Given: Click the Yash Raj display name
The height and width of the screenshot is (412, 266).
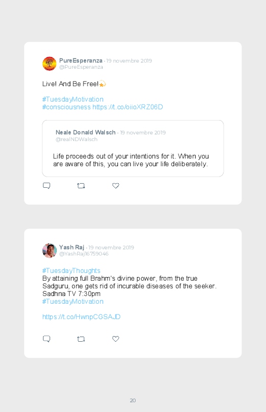Looking at the screenshot, I should [72, 247].
